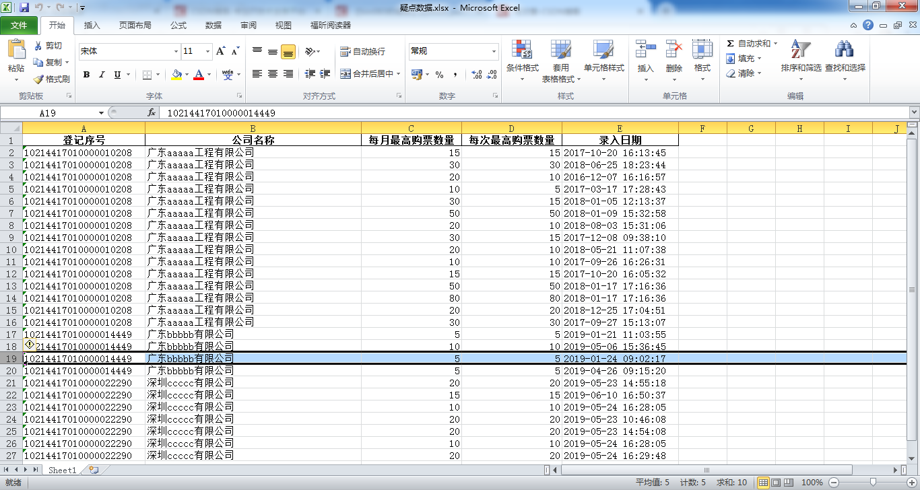Screen dimensions: 920x490
Task: Open the File (文件) tab
Action: [x=19, y=26]
